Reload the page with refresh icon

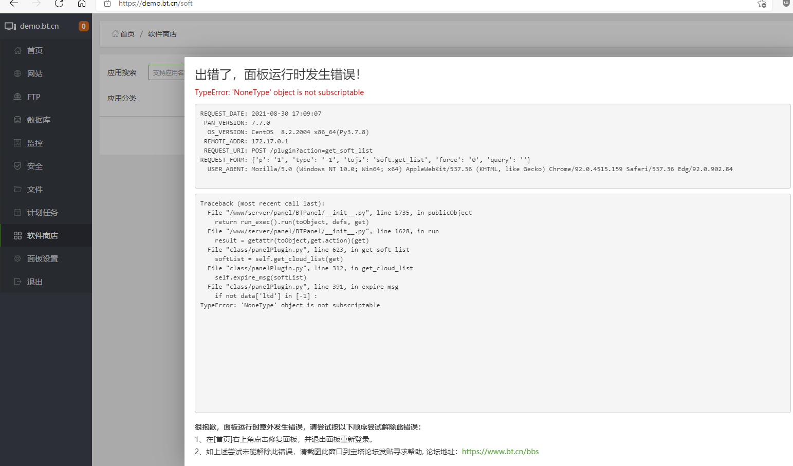59,4
